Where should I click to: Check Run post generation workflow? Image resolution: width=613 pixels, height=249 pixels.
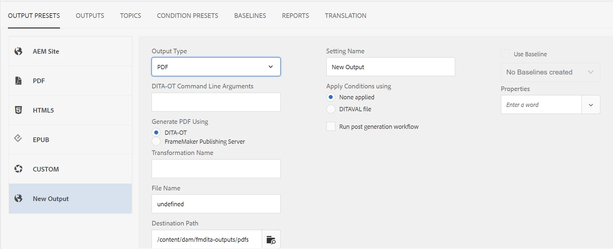(x=331, y=126)
